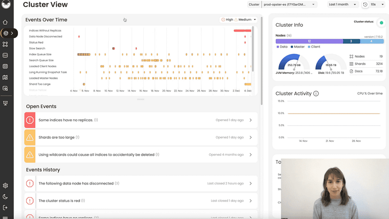Image resolution: width=389 pixels, height=219 pixels.
Task: Open the grid icon below chart icon in sidebar
Action: tap(5, 66)
